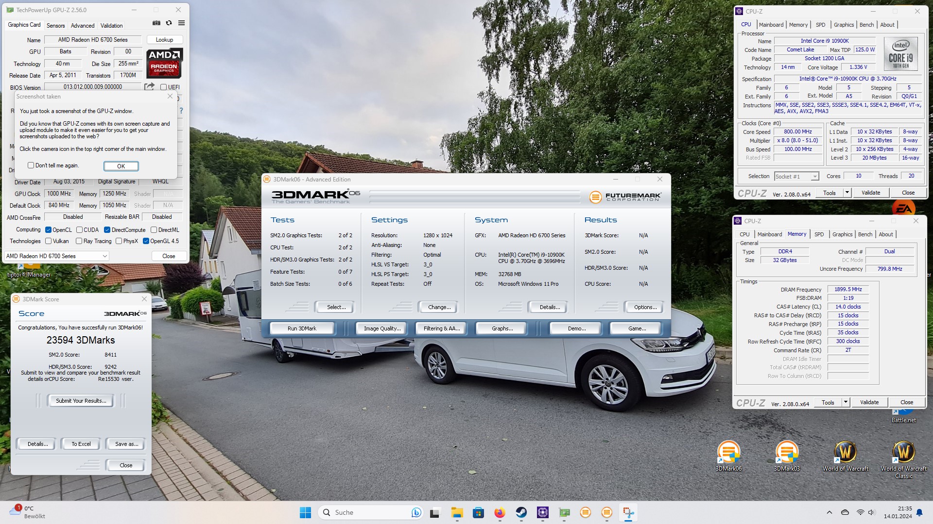Click OK in Screenshot taken dialog
933x524 pixels.
121,166
